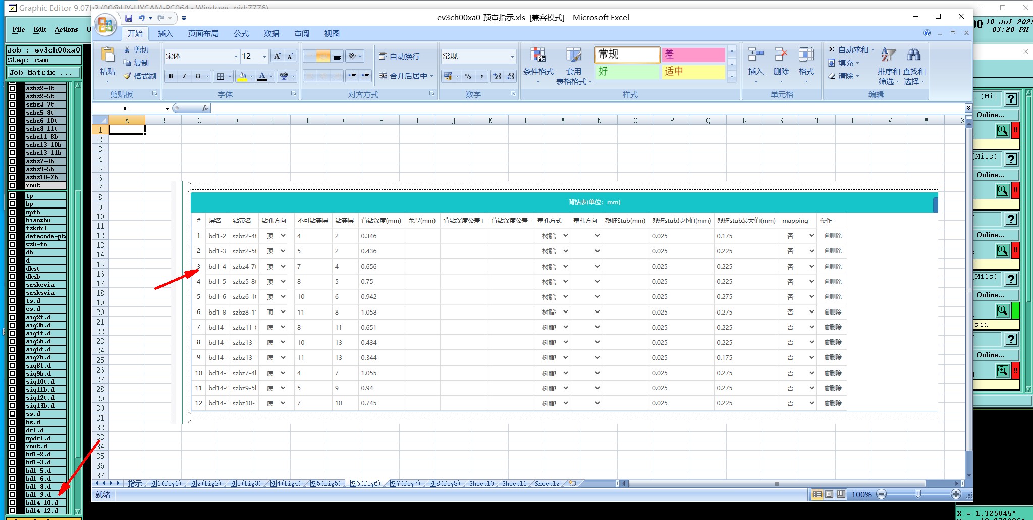This screenshot has height=520, width=1033.
Task: Align text right in the cell
Action: pyautogui.click(x=337, y=76)
